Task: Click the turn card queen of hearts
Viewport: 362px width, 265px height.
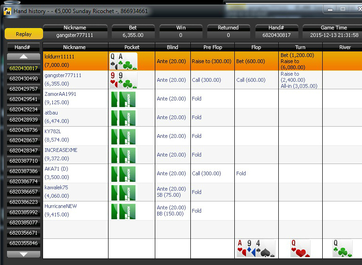Action: pos(300,248)
